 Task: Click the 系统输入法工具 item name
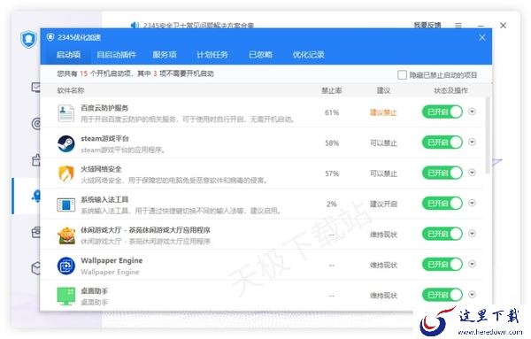click(x=104, y=199)
